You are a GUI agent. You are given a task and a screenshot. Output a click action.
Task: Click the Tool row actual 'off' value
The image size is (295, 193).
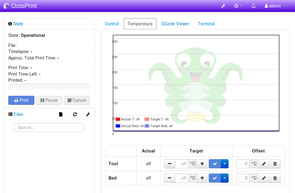(x=148, y=164)
